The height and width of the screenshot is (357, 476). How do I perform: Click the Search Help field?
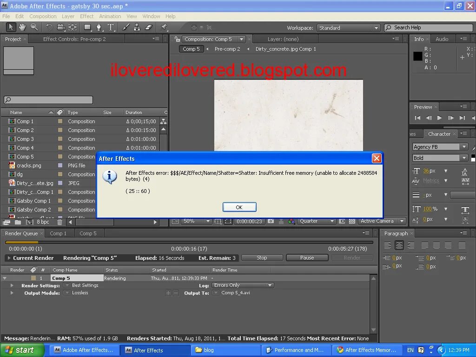pos(428,27)
